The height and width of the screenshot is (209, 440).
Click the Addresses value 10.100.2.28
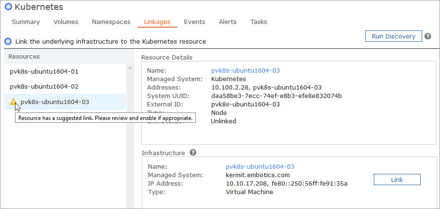[231, 88]
